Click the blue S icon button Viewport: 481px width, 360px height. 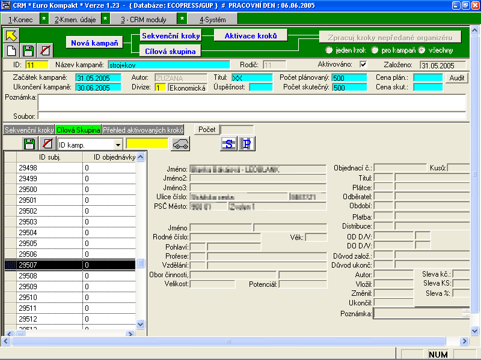point(228,143)
